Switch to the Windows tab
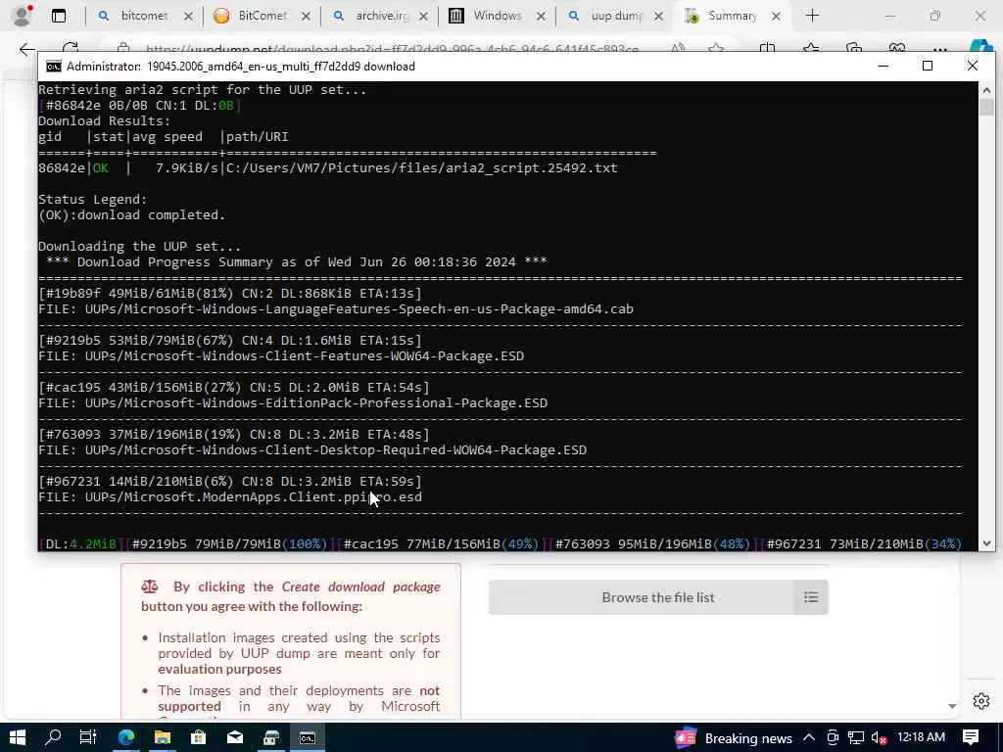The height and width of the screenshot is (752, 1003). click(497, 16)
